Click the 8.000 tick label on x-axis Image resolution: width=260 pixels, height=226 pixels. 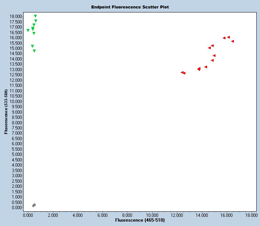point(127,215)
